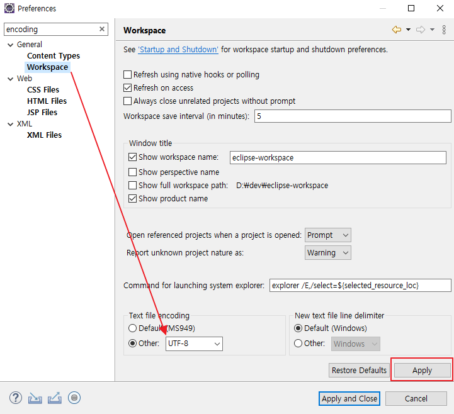This screenshot has height=414, width=454.
Task: Open XML Files preferences
Action: 44,135
